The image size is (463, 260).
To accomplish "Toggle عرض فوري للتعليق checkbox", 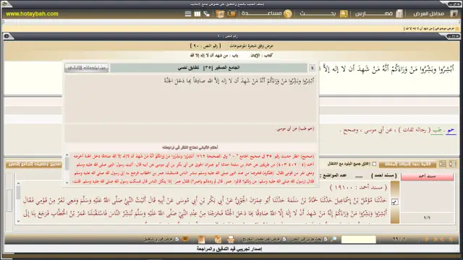I will coord(177,239).
